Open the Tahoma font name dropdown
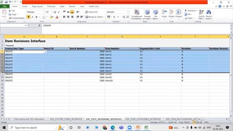This screenshot has width=233, height=131. [44, 12]
